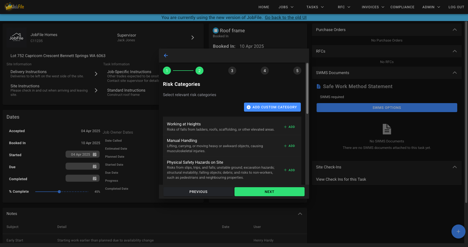Click Add Custom Category button
The image size is (468, 247).
coord(272,107)
